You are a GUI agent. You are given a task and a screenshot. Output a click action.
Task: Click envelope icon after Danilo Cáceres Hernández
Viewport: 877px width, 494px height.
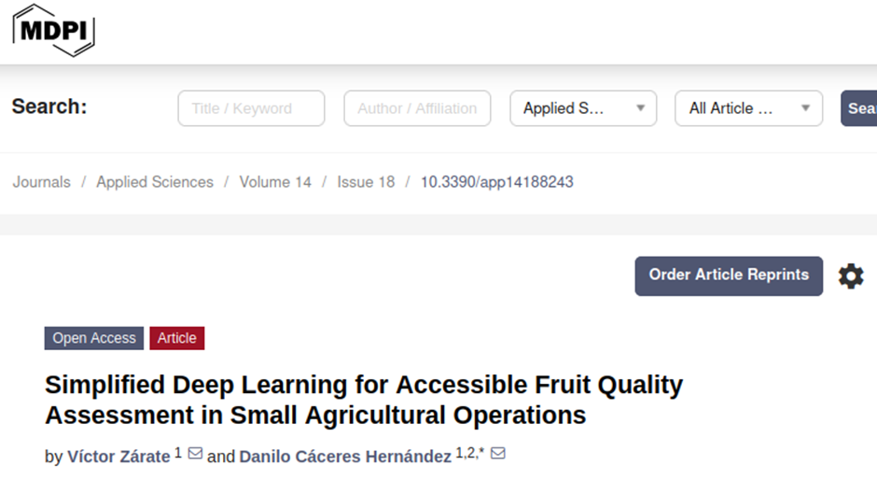(498, 454)
